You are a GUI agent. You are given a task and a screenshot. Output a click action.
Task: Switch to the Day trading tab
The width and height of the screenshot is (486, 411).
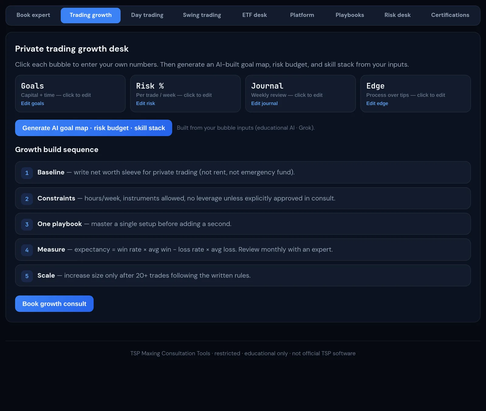[147, 15]
